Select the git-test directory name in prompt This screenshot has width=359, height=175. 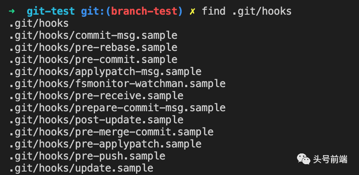(x=51, y=11)
